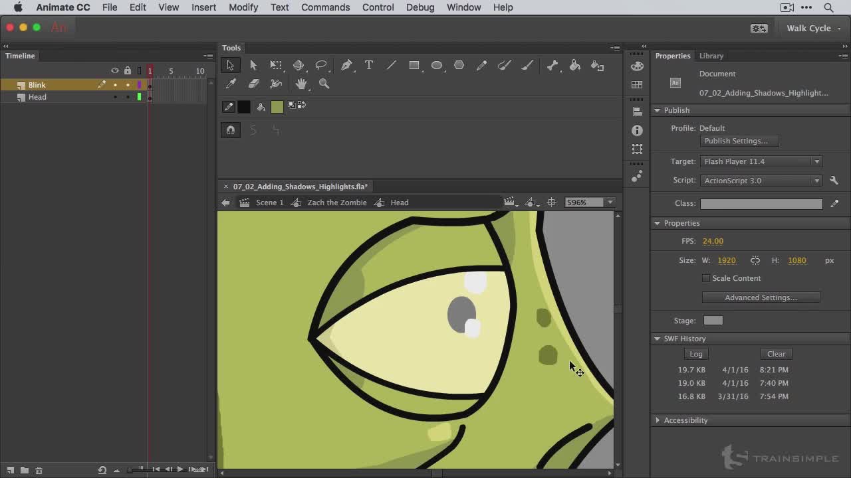Open the Color palette panel icon
This screenshot has width=851, height=478.
637,66
